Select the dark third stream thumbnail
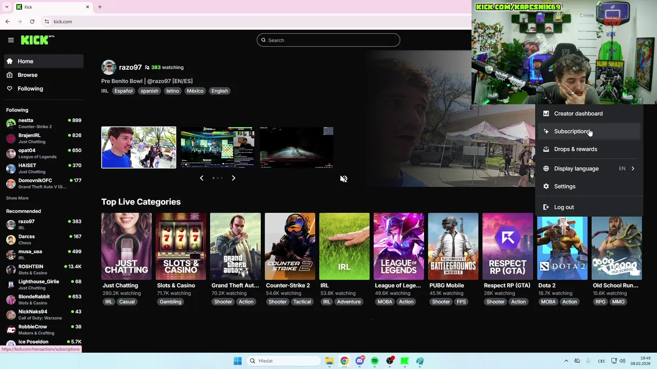 (x=297, y=148)
